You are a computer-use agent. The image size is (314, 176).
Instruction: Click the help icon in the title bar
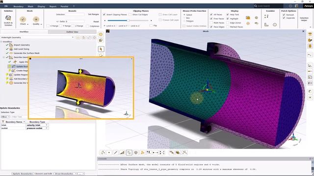coord(290,6)
